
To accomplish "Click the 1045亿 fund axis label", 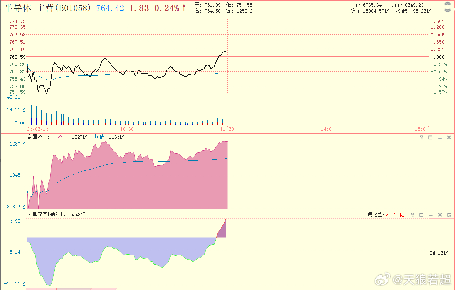I will 18,175.
